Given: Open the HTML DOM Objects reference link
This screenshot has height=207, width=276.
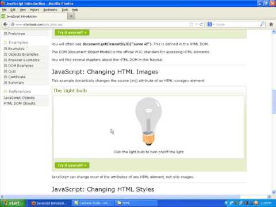Looking at the screenshot, I should [20, 103].
